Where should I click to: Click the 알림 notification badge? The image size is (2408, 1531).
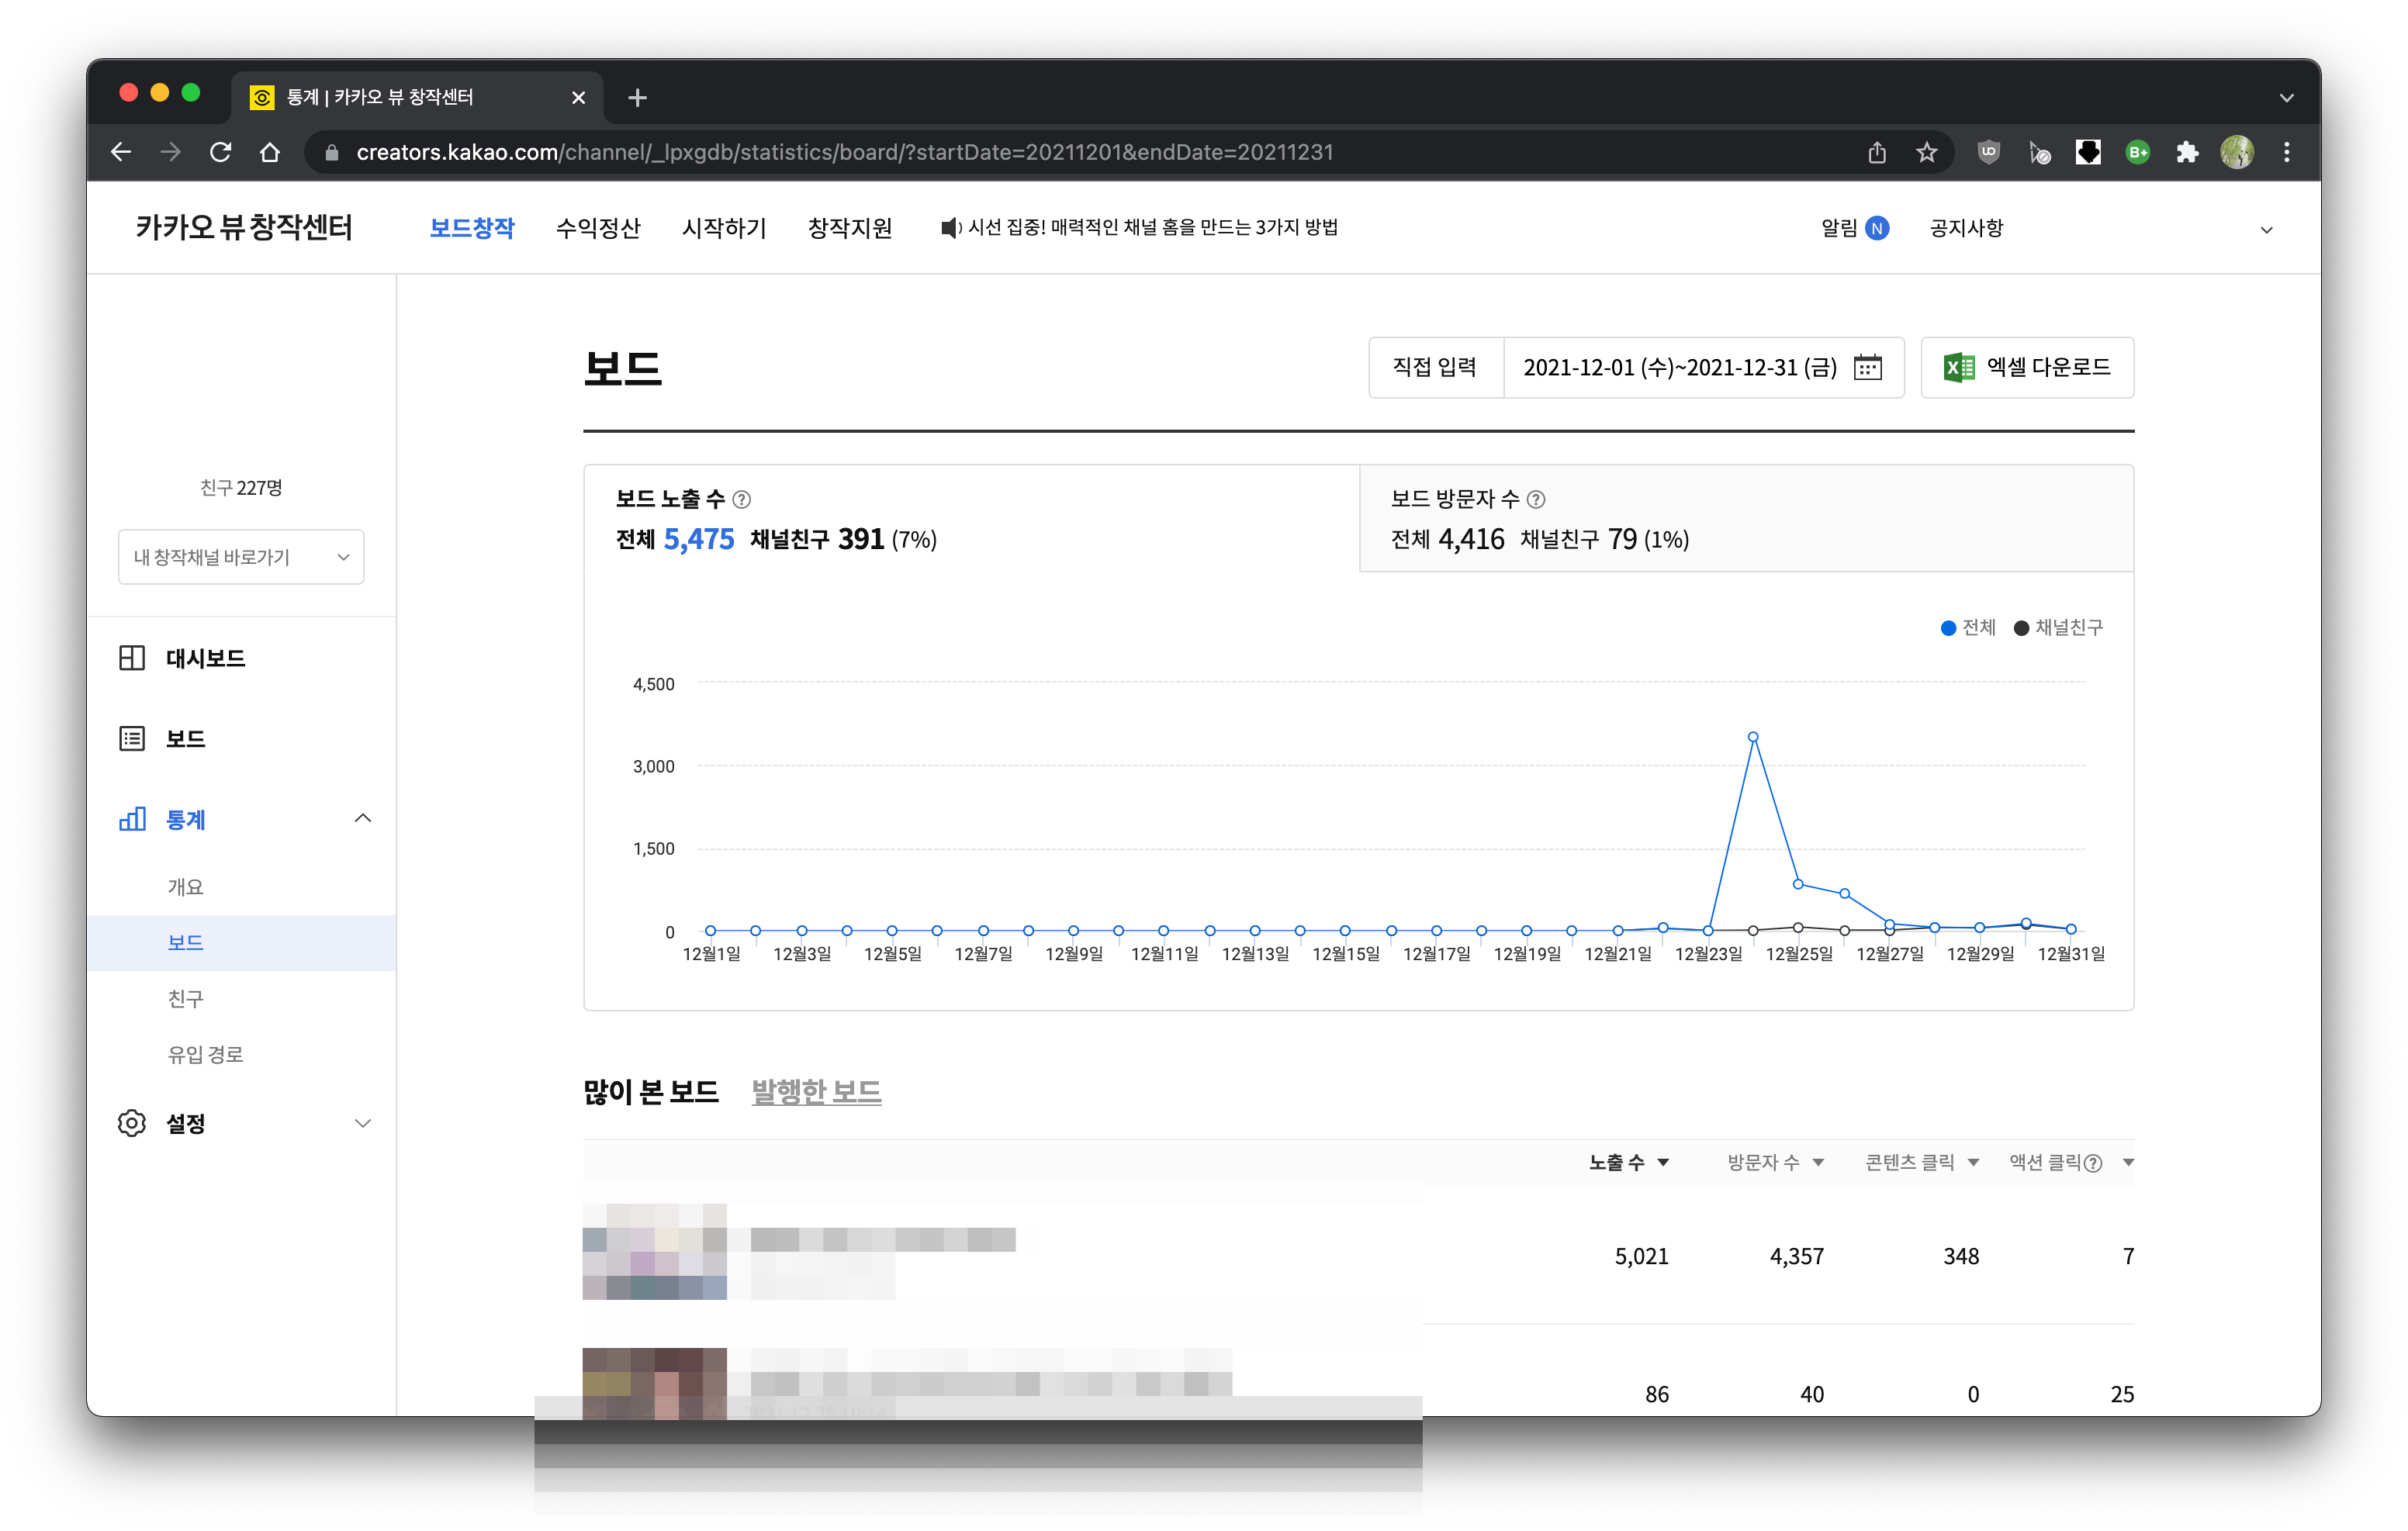tap(1877, 228)
